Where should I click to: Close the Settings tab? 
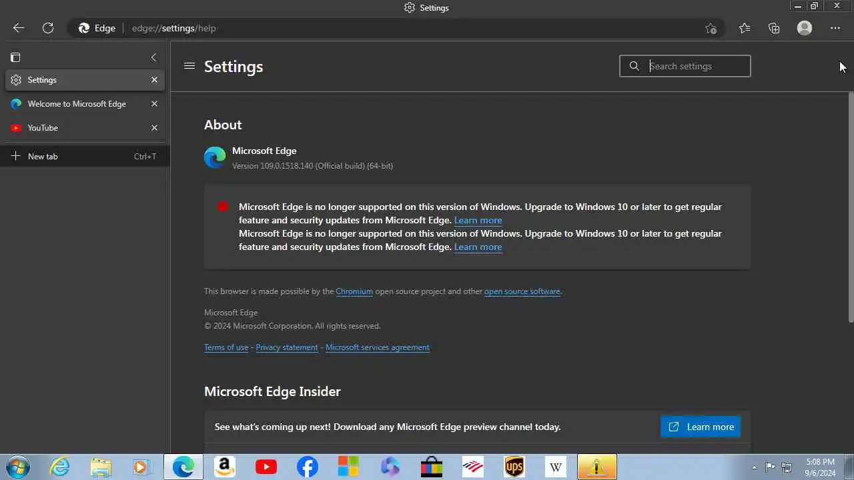pyautogui.click(x=154, y=80)
